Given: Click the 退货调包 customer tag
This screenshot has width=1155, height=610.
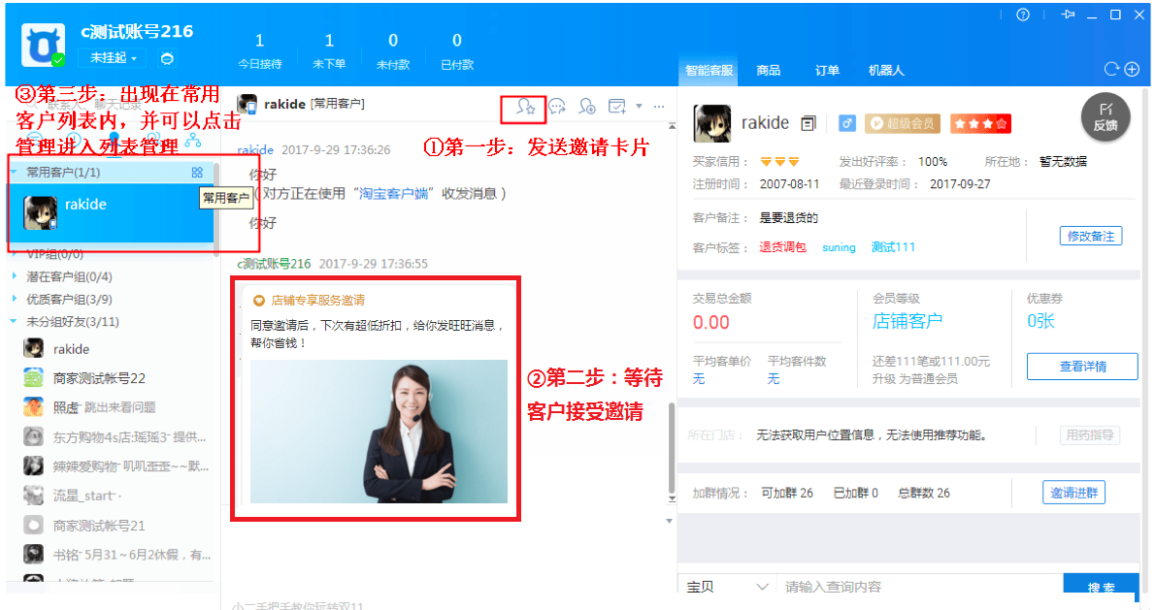Looking at the screenshot, I should (x=782, y=247).
